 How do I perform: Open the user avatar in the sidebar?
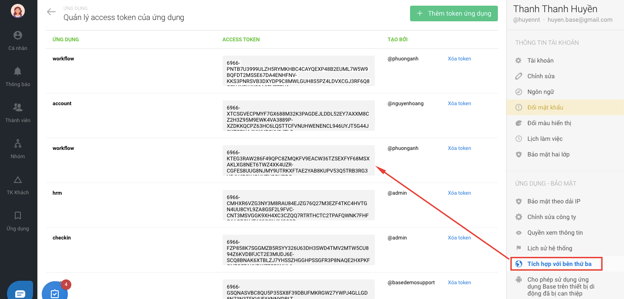click(18, 11)
